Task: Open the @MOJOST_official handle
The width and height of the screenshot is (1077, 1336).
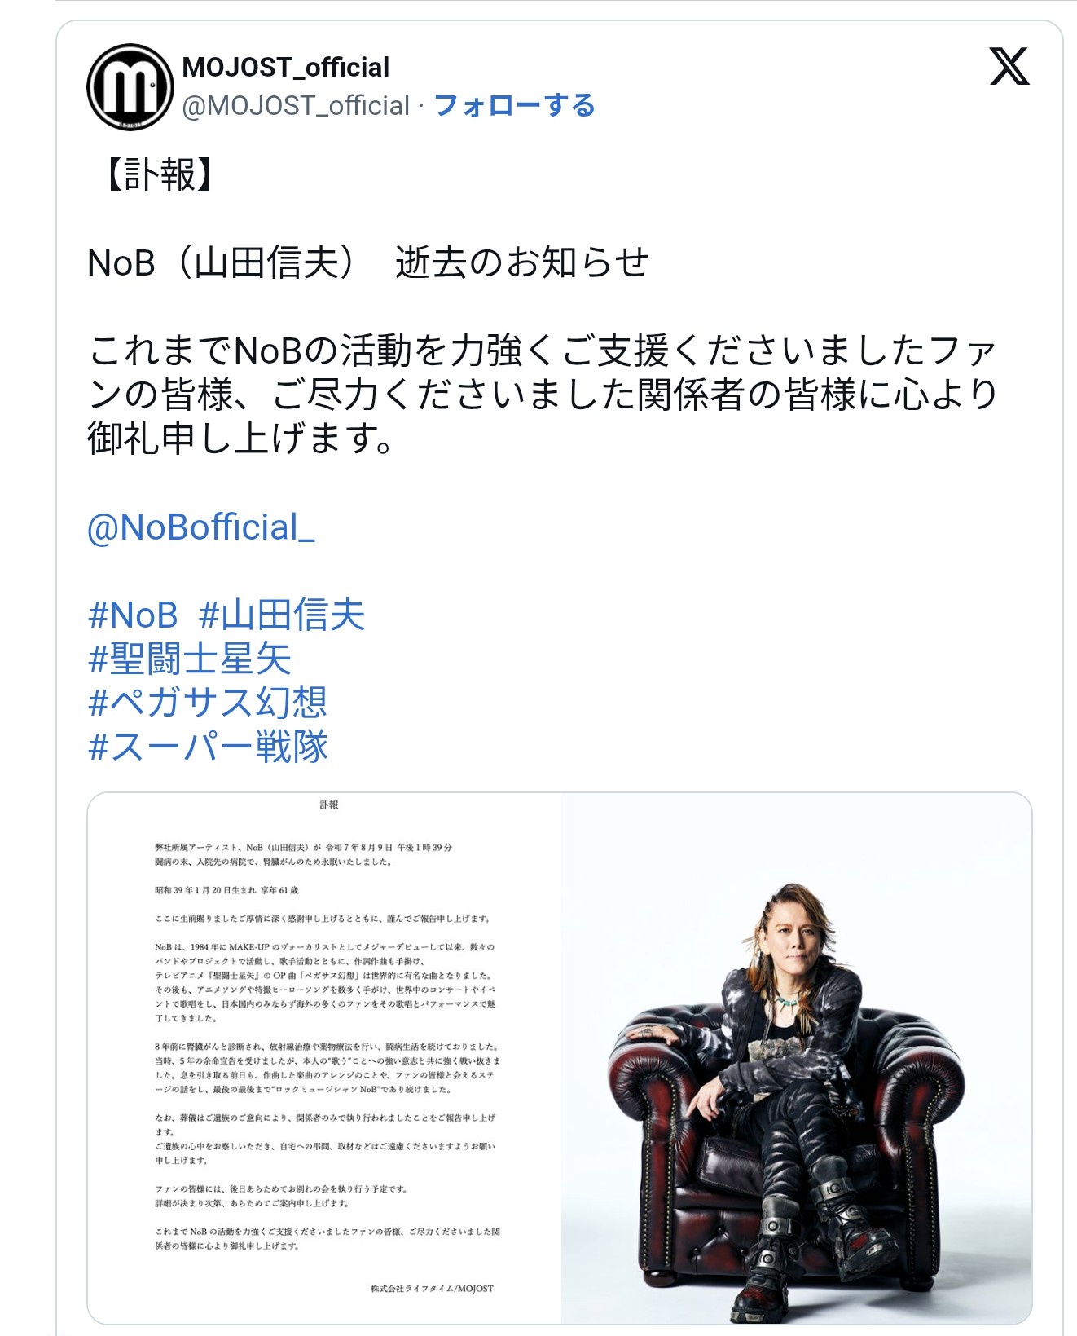Action: 296,106
